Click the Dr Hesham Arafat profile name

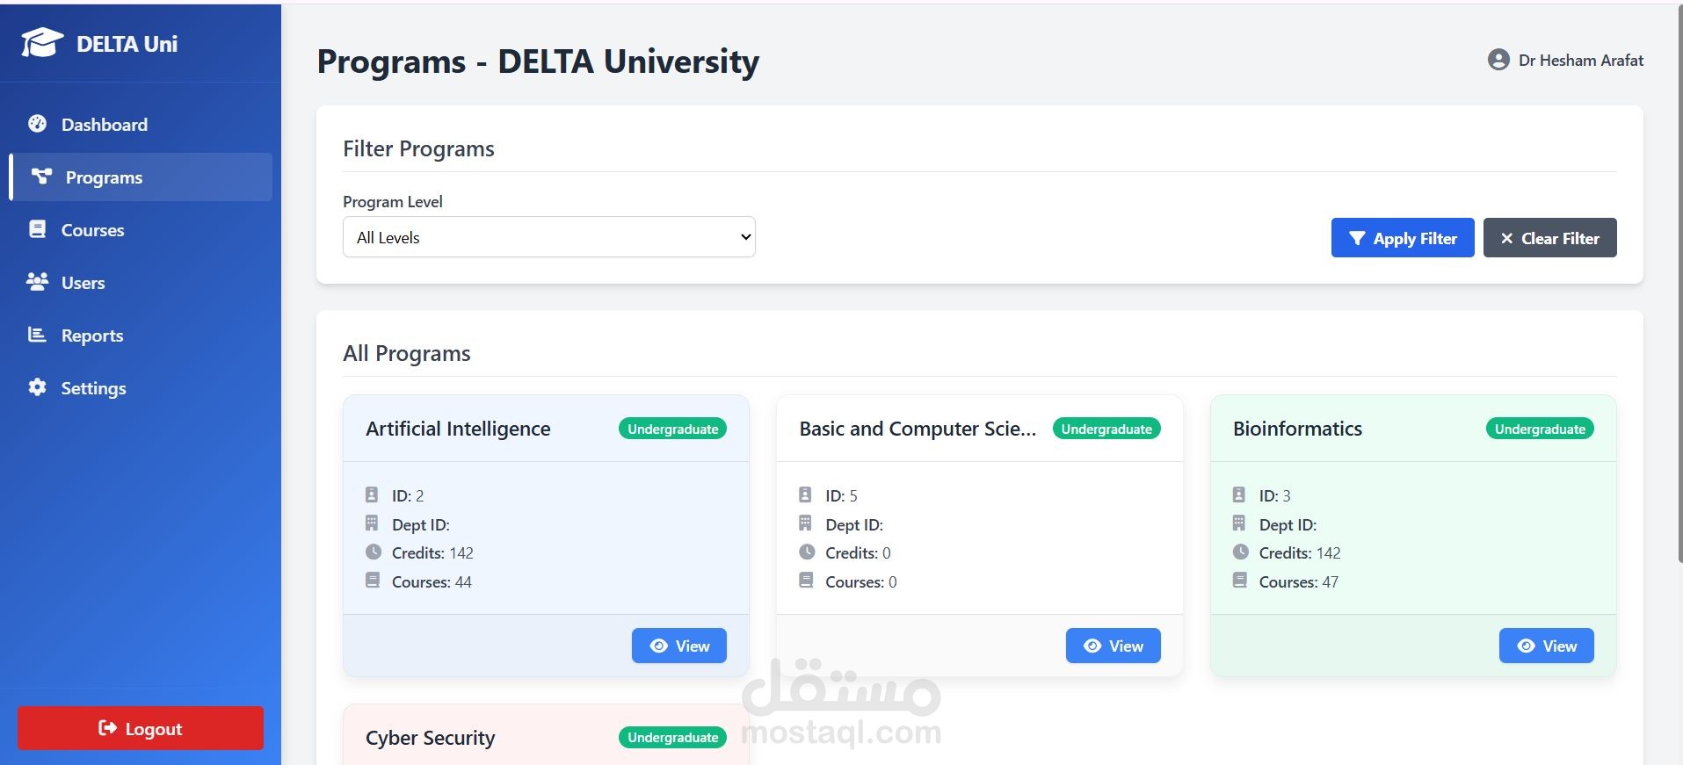1580,61
